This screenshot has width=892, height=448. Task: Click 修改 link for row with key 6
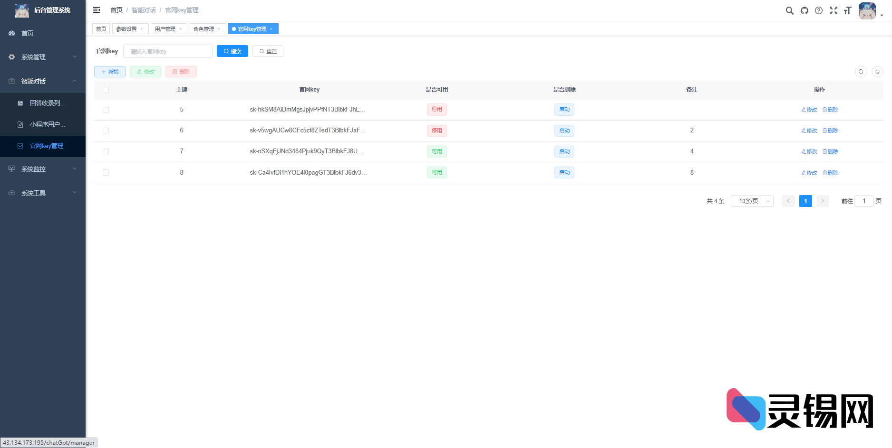click(809, 131)
